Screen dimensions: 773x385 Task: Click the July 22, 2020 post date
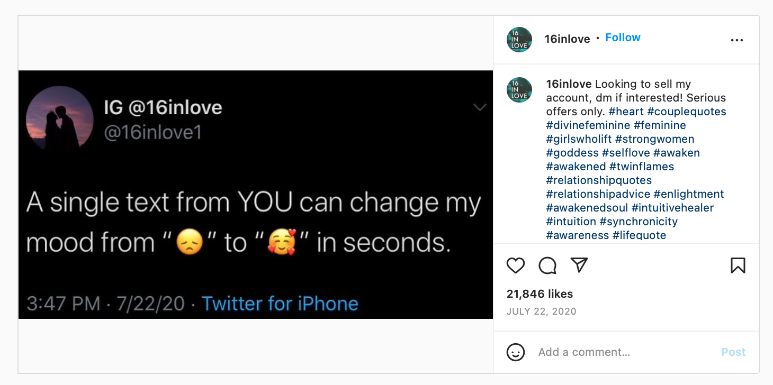point(541,311)
